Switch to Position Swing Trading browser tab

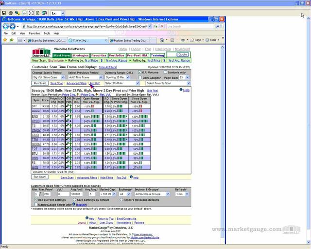click(x=129, y=40)
